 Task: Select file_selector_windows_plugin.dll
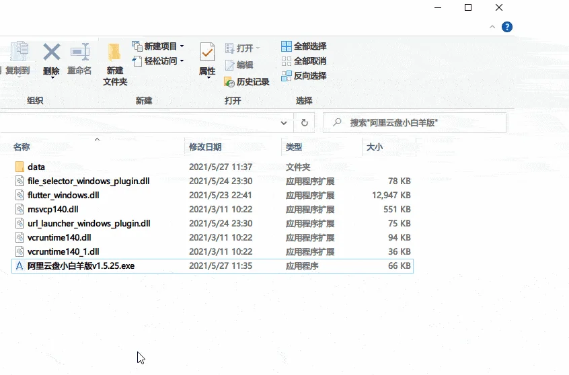pyautogui.click(x=89, y=181)
